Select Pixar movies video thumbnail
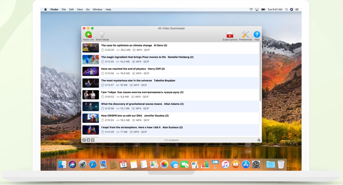This screenshot has width=343, height=185. click(90, 59)
